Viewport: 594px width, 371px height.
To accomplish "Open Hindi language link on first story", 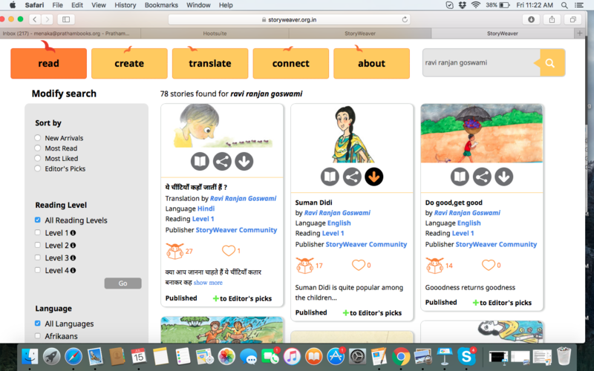I will coord(206,209).
